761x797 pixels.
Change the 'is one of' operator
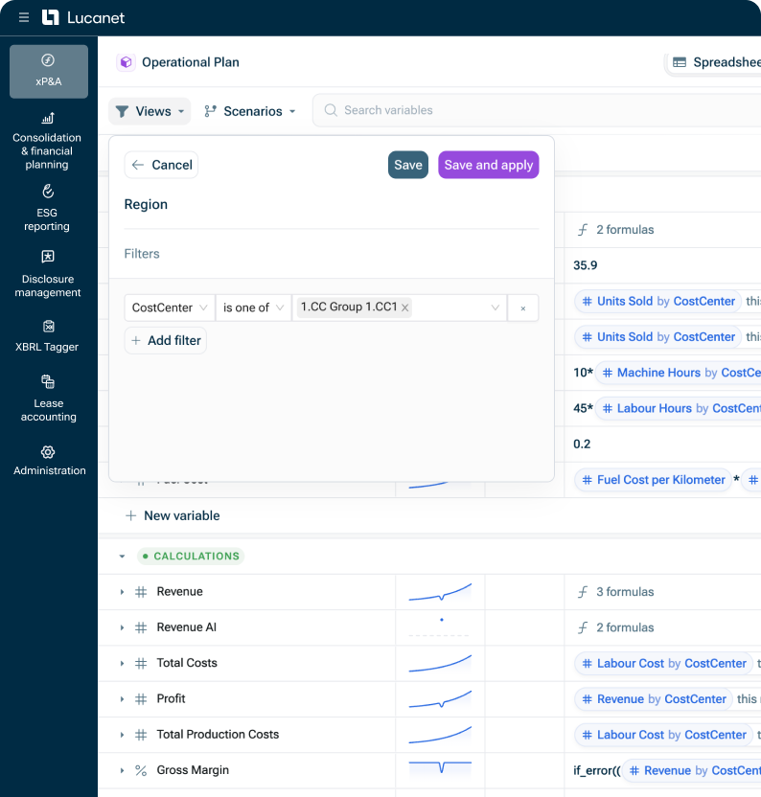pos(254,307)
